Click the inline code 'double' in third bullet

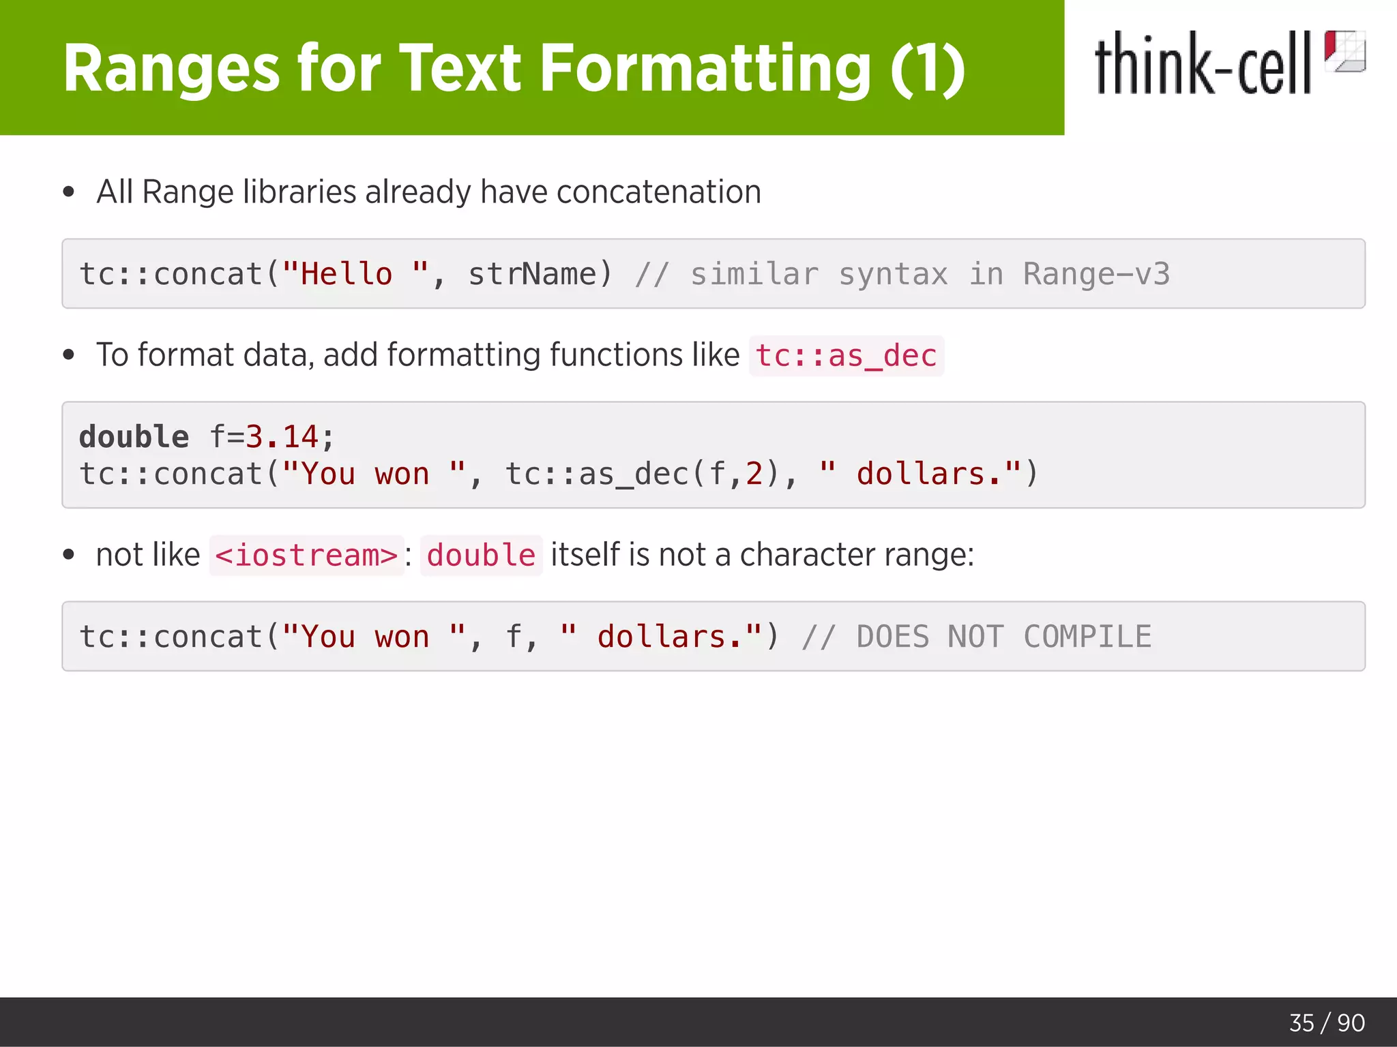(481, 556)
